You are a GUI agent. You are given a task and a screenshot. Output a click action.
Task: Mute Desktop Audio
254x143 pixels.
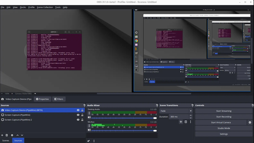[89, 117]
